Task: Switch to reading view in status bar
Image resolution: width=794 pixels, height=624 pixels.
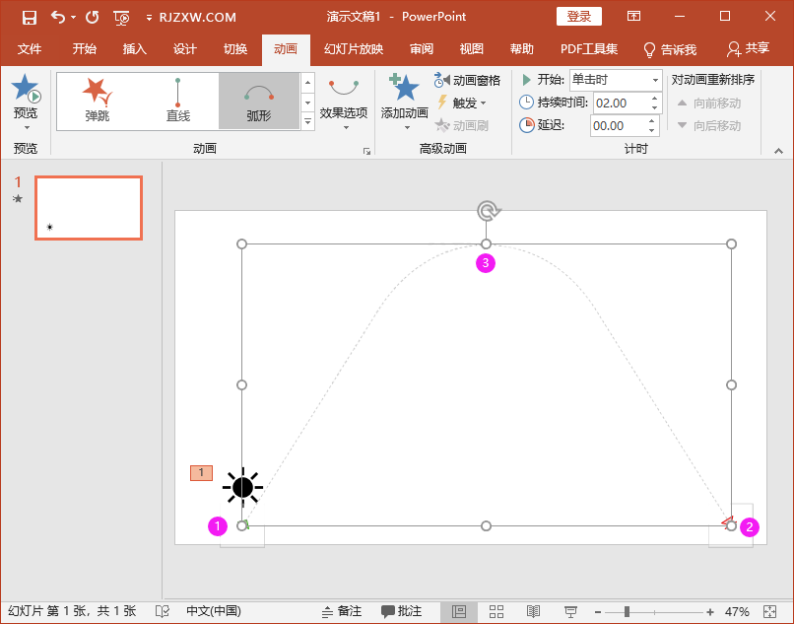Action: pyautogui.click(x=533, y=612)
